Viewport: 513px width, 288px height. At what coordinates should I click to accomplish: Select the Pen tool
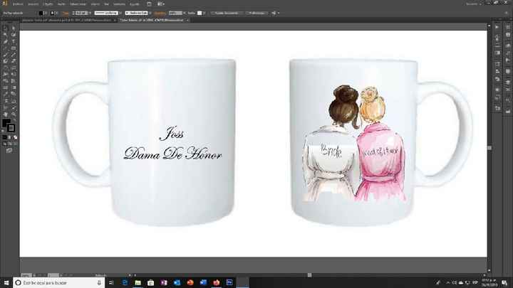point(5,41)
